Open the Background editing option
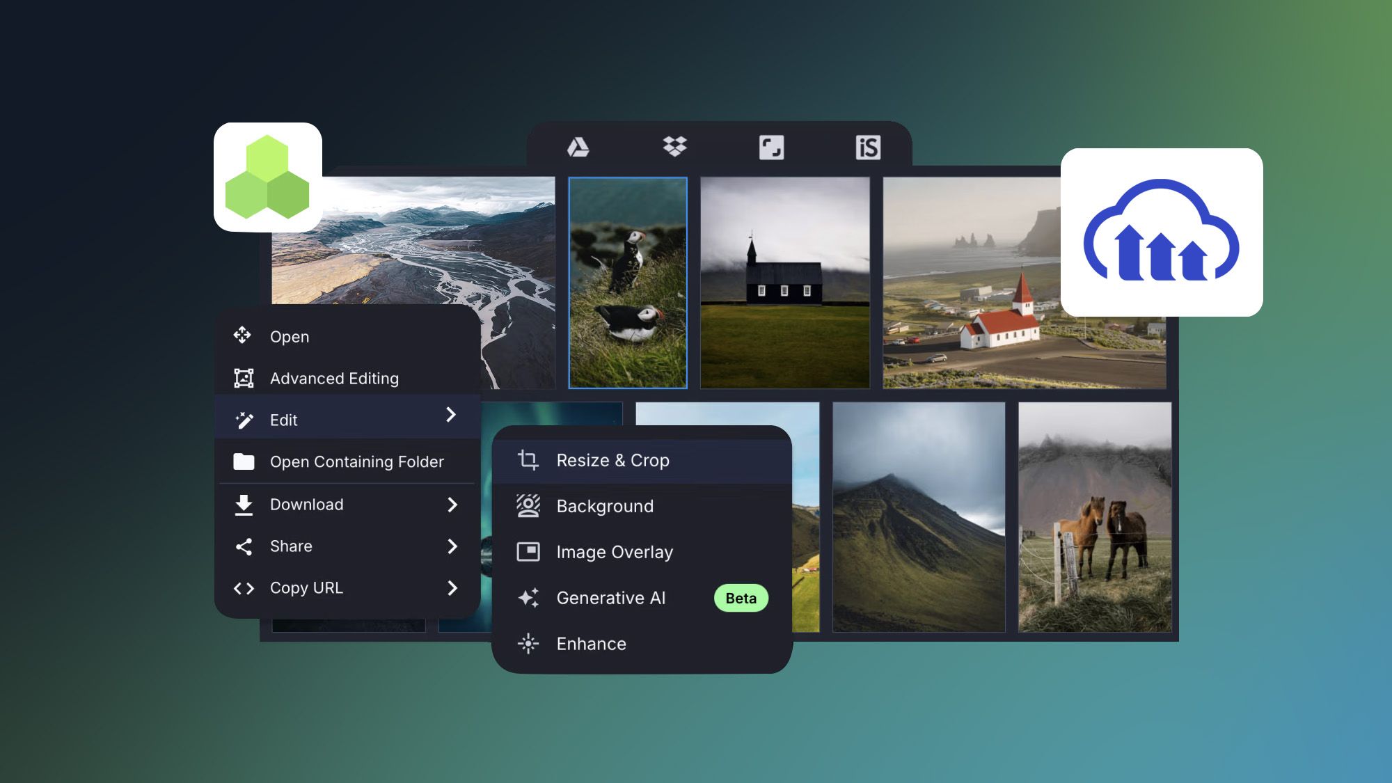The image size is (1392, 783). click(x=606, y=506)
